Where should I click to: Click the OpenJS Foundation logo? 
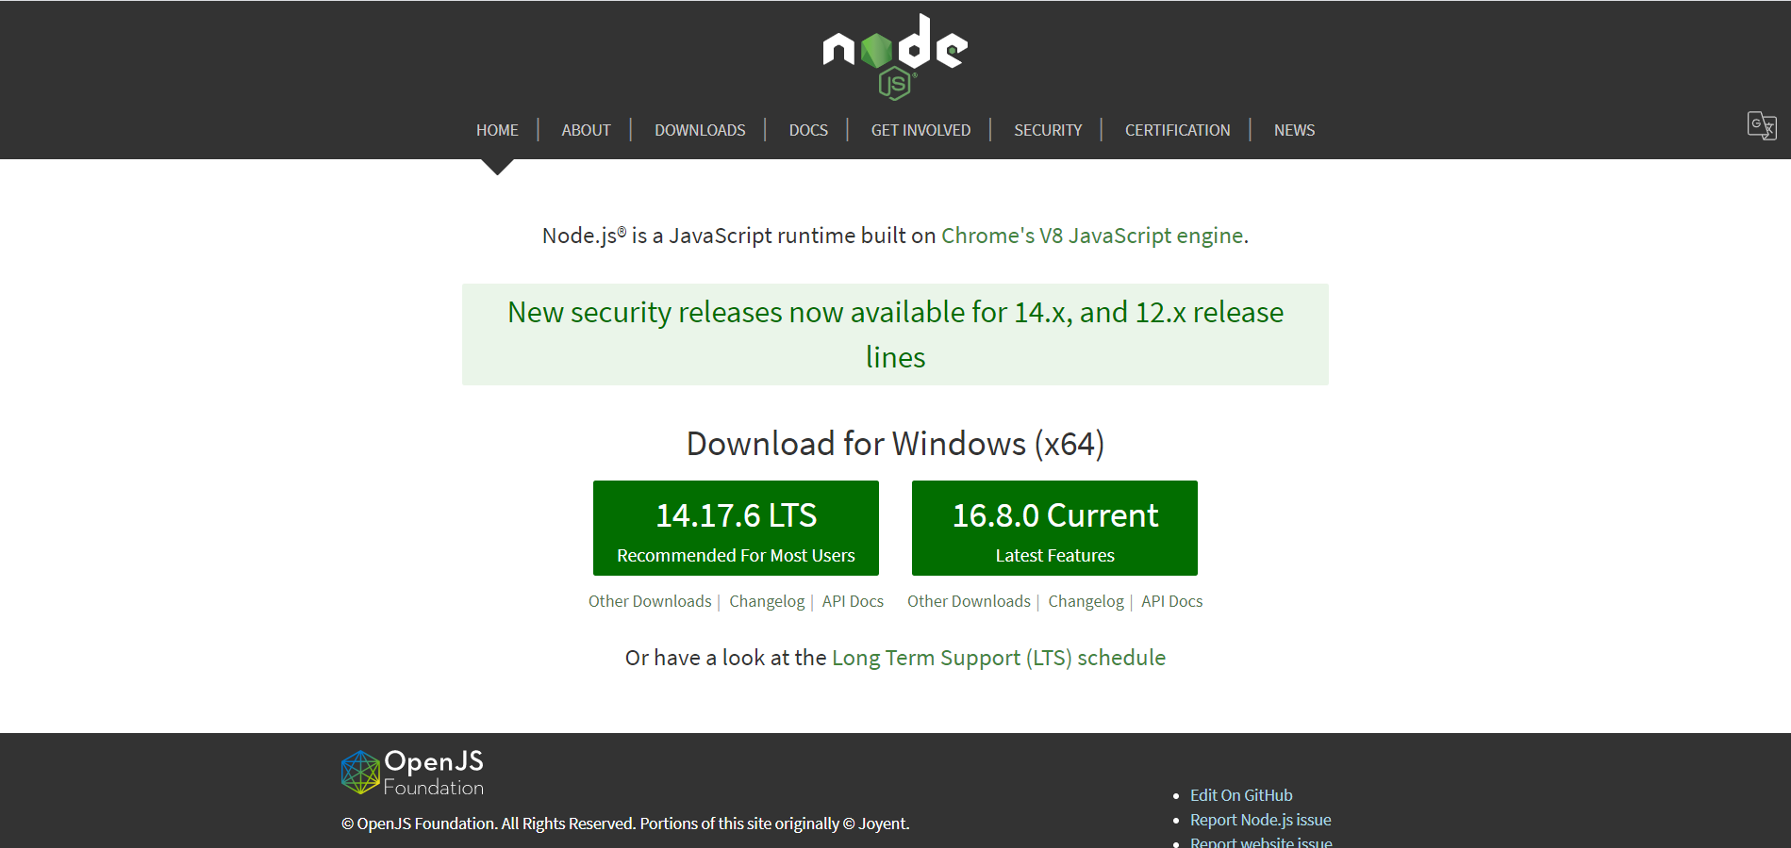point(412,773)
